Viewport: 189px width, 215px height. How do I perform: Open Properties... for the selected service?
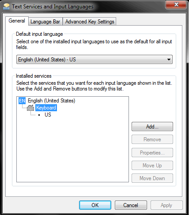[x=152, y=153]
